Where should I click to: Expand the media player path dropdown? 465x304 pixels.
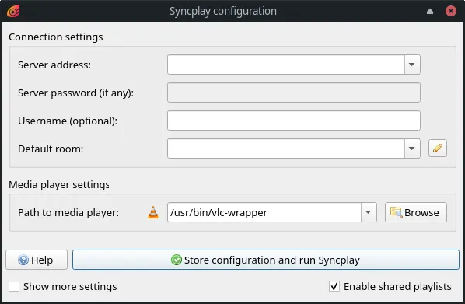pos(369,212)
